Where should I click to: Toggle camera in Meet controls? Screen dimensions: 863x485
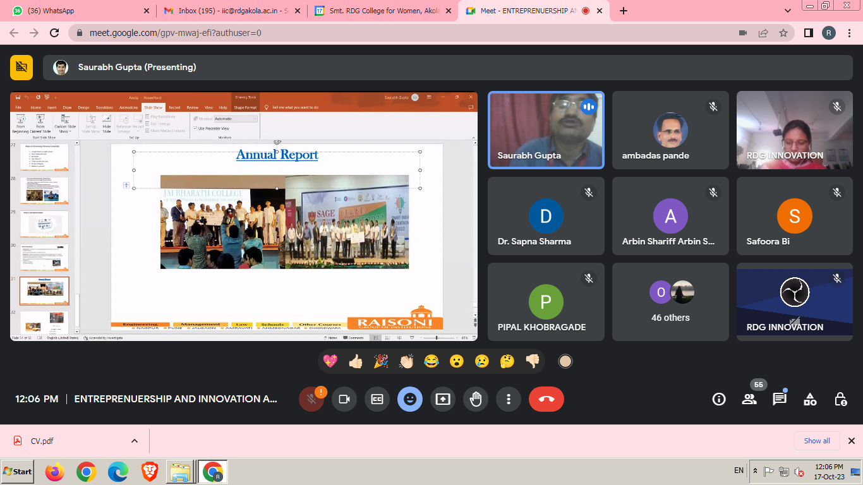(344, 399)
